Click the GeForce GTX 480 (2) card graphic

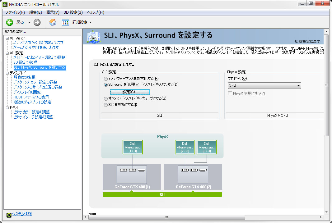pos(193,177)
